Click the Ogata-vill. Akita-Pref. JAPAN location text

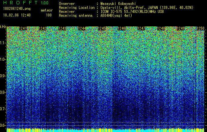(x=147, y=8)
